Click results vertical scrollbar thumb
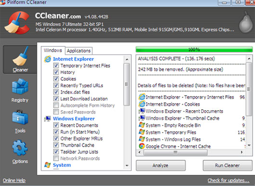This screenshot has height=186, width=255. pos(249,89)
